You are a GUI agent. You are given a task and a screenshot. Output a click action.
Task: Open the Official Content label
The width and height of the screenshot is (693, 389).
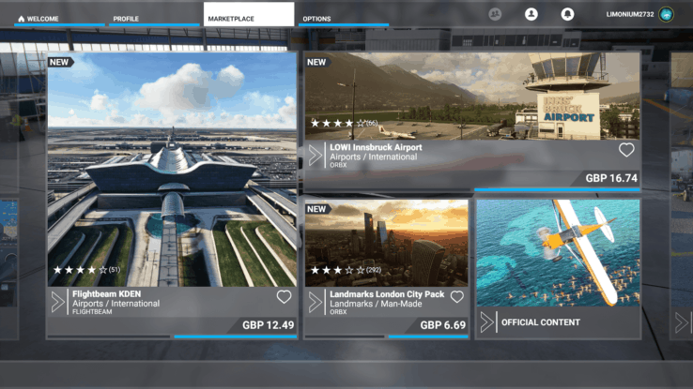[541, 322]
